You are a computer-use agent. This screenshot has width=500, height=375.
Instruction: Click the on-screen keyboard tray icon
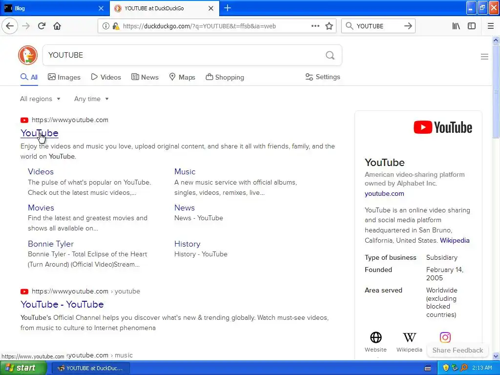[428, 368]
